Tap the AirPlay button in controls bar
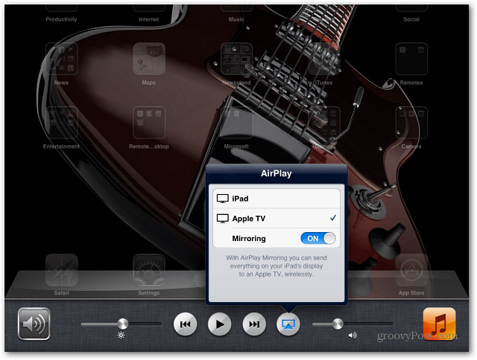Viewport: 477px width, 360px height. [288, 324]
